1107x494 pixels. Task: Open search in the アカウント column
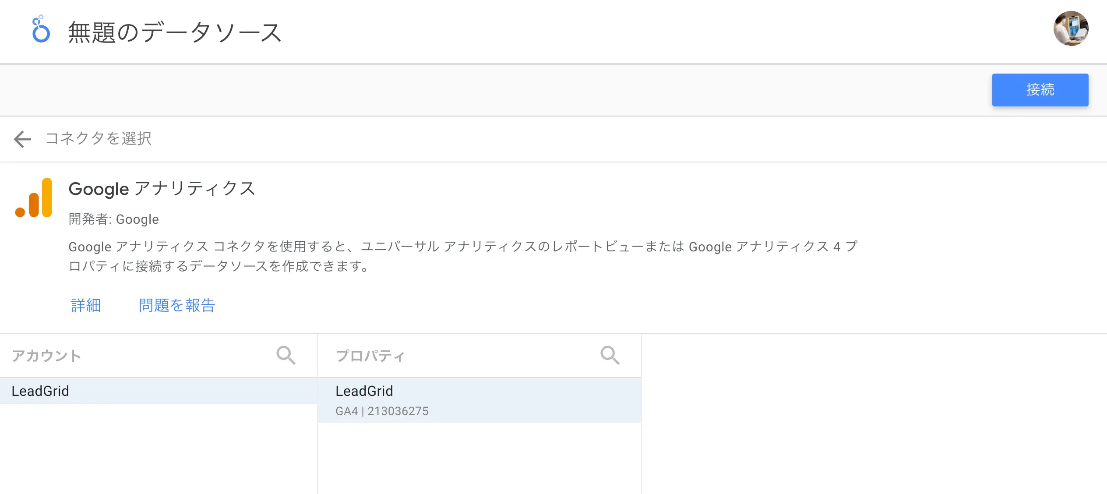(x=286, y=355)
